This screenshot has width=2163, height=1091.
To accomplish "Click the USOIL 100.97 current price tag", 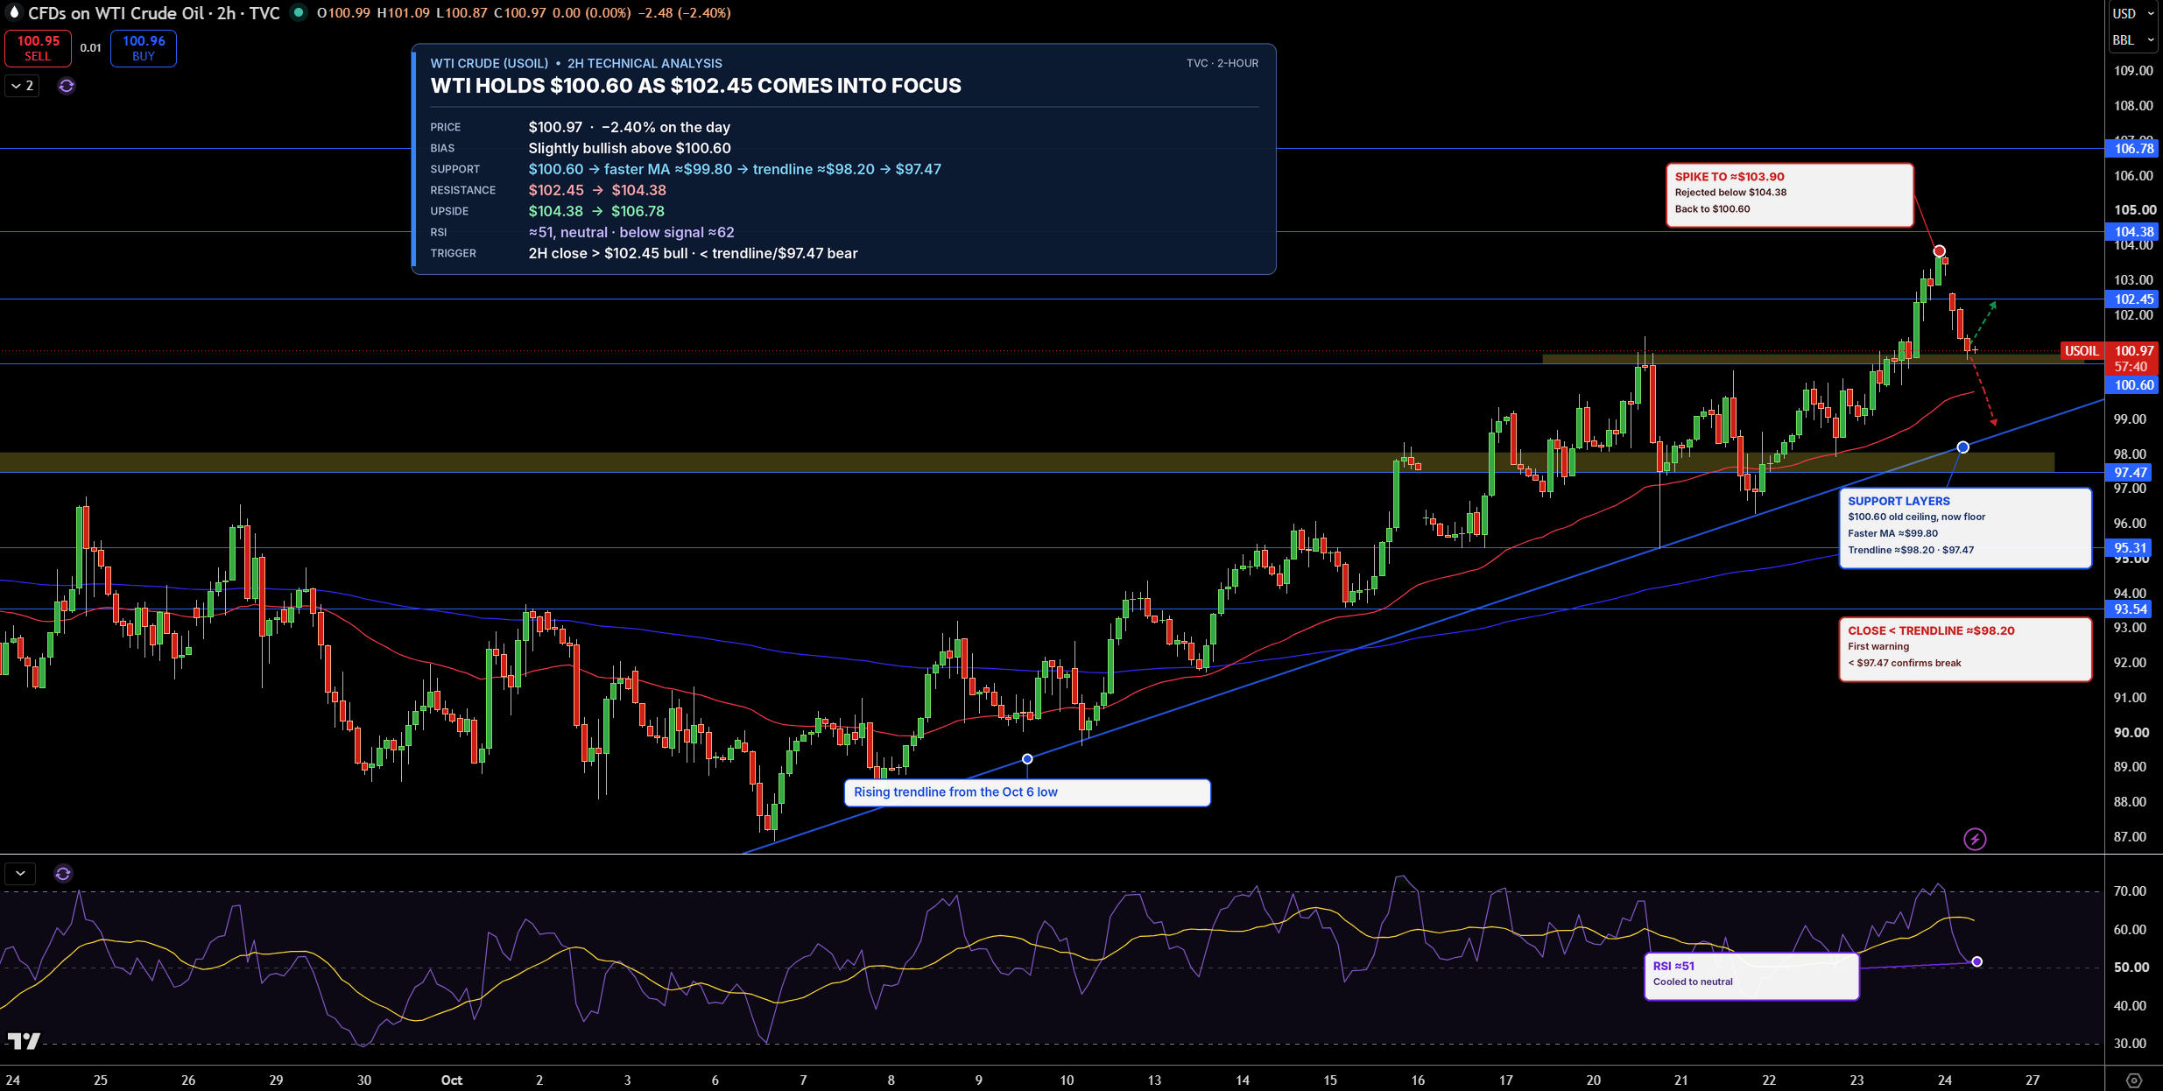I will click(2110, 351).
